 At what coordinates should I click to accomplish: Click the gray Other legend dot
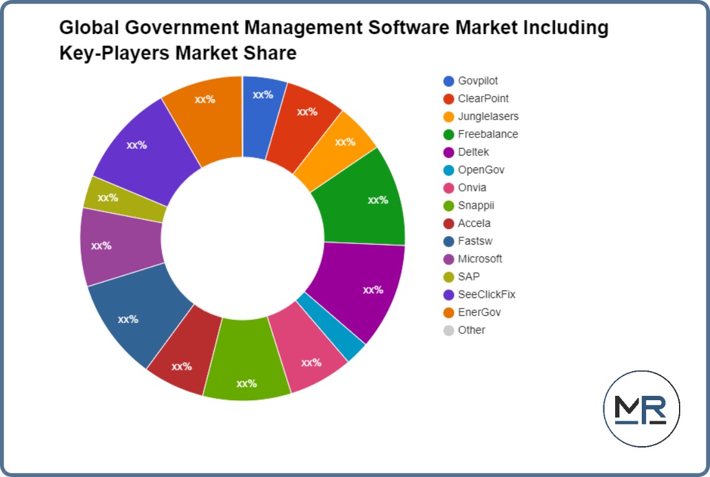449,330
